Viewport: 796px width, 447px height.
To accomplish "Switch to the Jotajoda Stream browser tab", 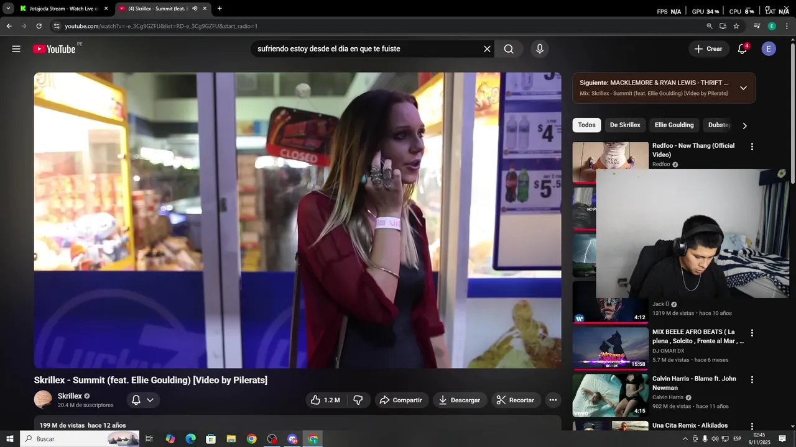I will point(63,9).
